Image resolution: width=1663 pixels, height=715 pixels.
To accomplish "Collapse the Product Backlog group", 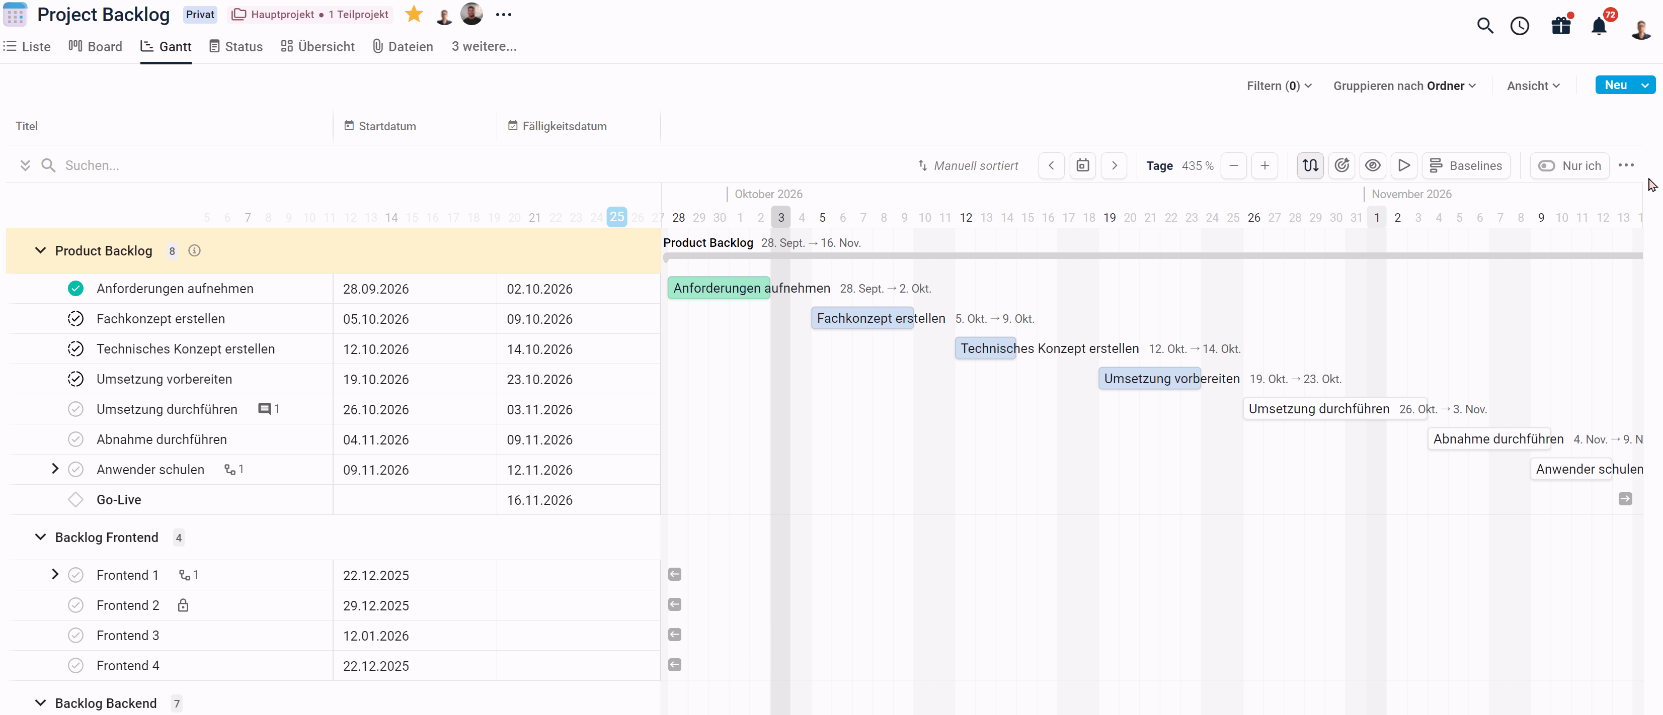I will click(40, 250).
